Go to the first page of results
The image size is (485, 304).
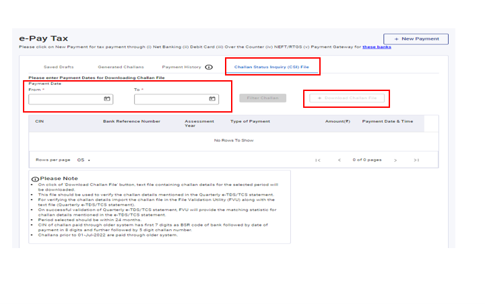318,160
